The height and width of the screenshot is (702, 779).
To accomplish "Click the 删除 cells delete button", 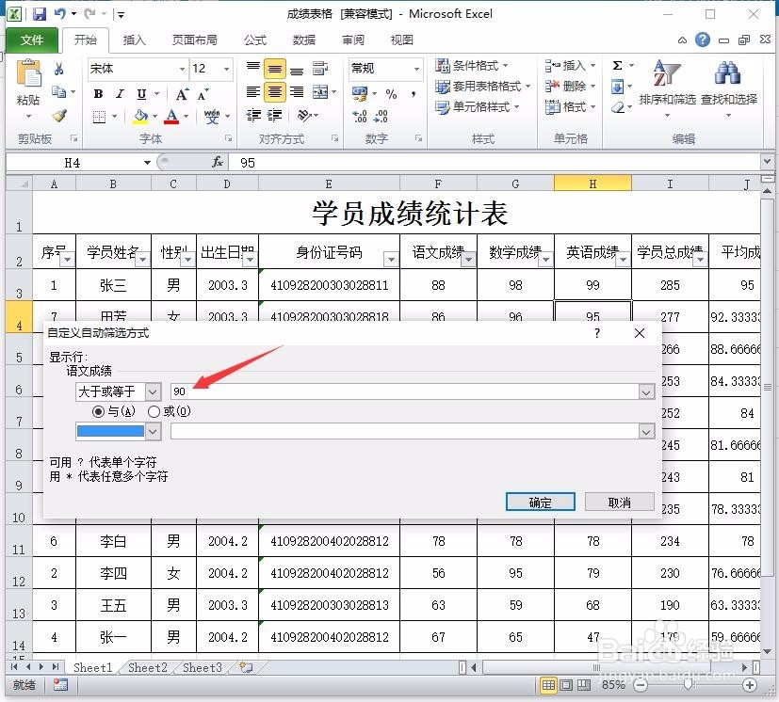I will tap(569, 87).
